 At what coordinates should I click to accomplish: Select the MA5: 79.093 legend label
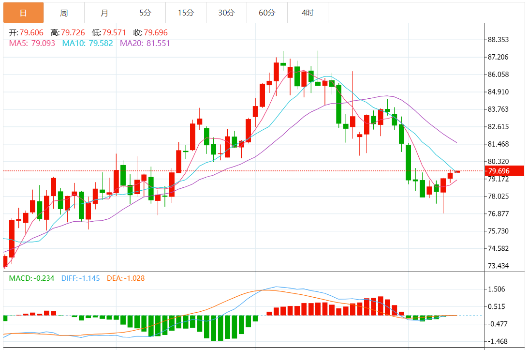coord(32,44)
